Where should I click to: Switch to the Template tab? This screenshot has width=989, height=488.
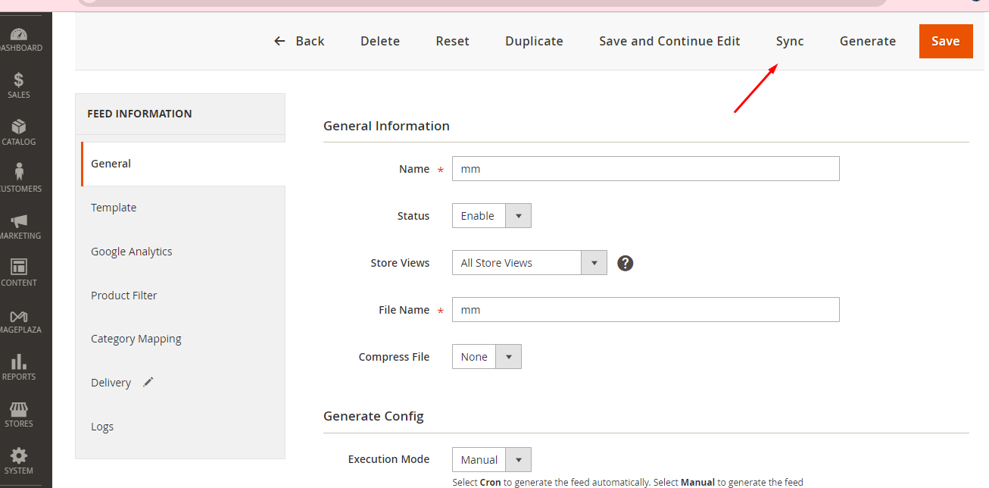point(114,208)
